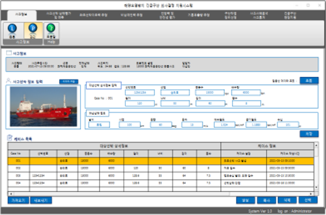Click the width input field in meters
This screenshot has height=215, width=326.
coord(175,103)
